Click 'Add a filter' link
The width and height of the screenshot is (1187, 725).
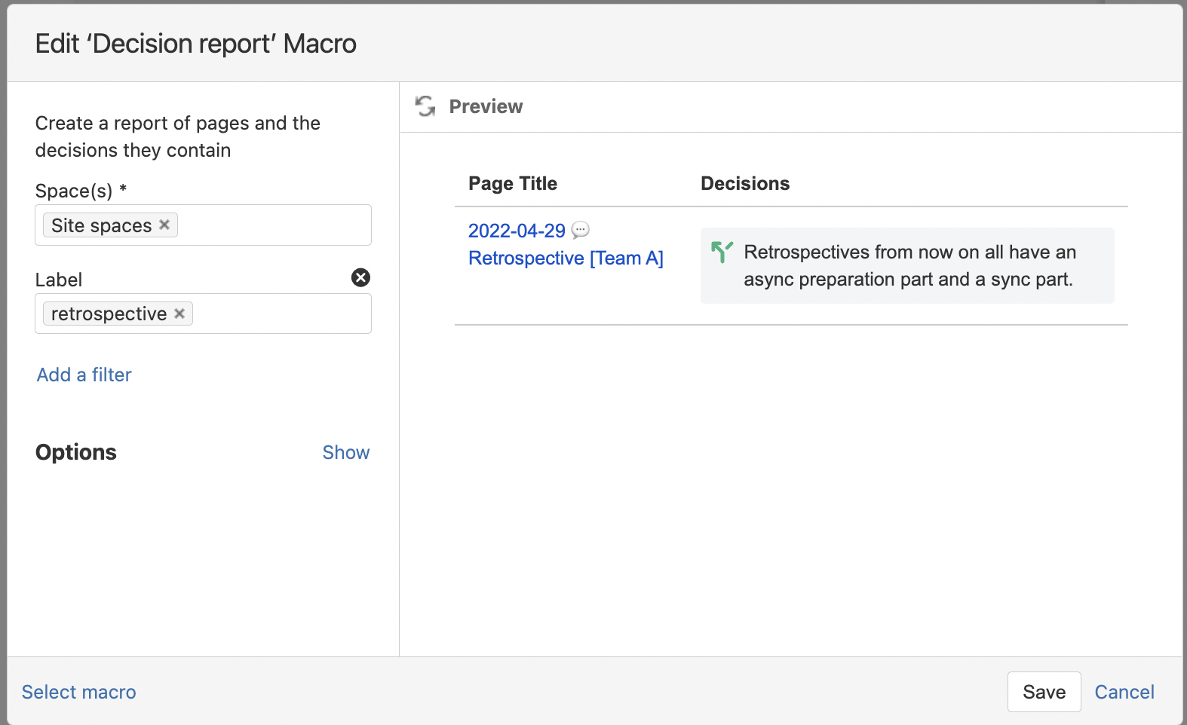(x=84, y=375)
